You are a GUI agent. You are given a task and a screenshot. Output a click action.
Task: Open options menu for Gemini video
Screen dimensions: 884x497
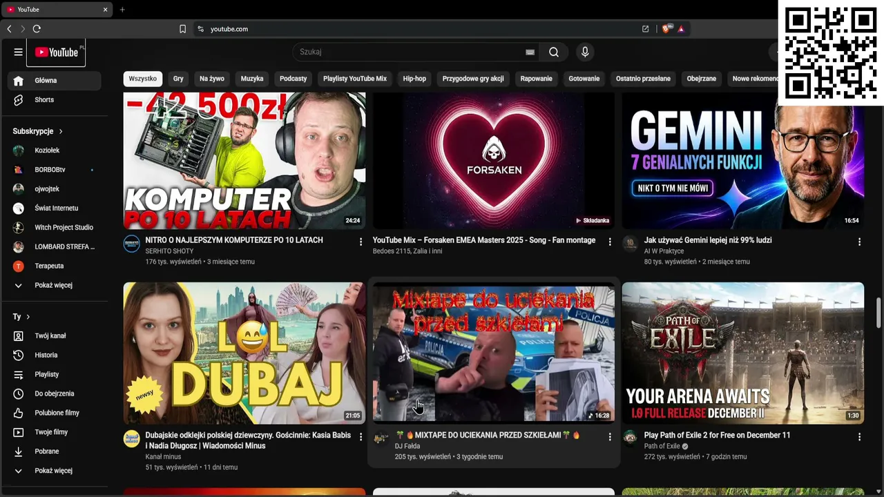pos(859,242)
